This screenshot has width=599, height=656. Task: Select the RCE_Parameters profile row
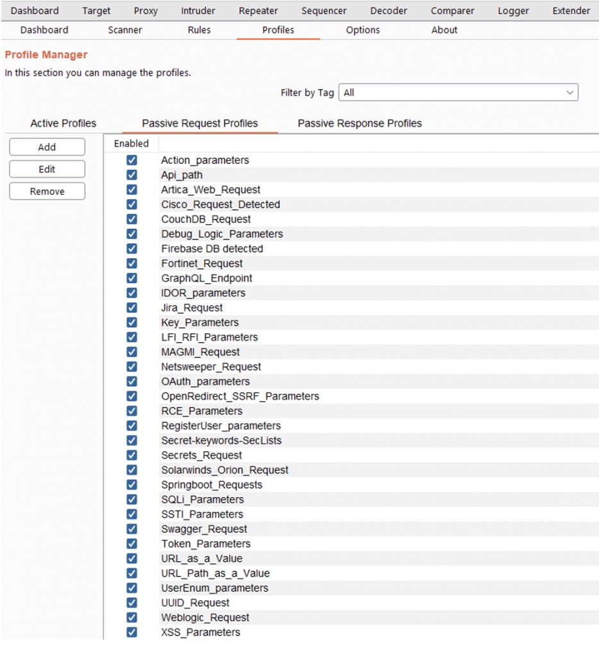201,411
